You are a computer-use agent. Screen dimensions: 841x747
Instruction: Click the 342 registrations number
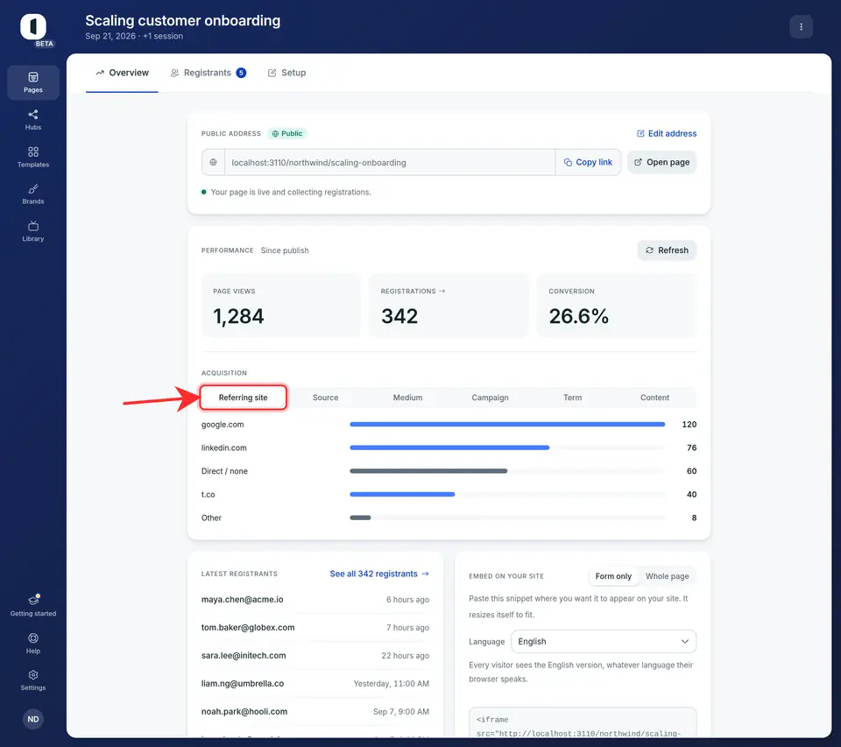click(399, 316)
